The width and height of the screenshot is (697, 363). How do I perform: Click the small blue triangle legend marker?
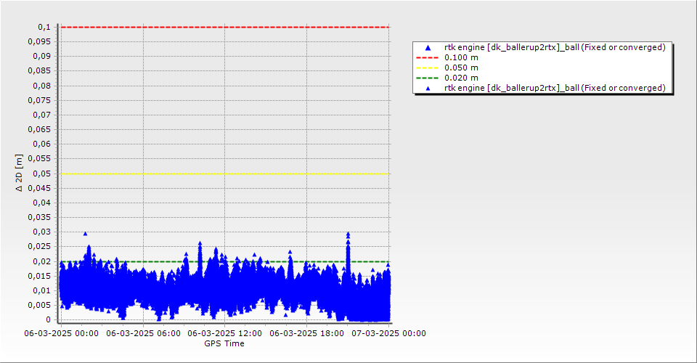click(428, 89)
